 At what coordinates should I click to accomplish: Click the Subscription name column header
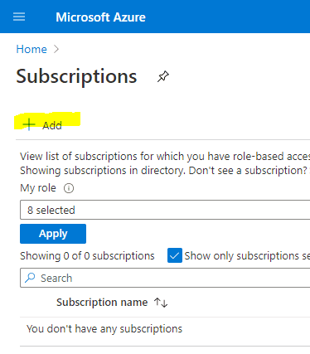(x=102, y=303)
